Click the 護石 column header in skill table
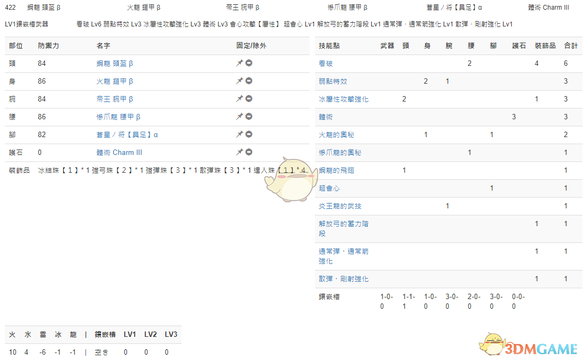583x359 pixels. pyautogui.click(x=519, y=46)
